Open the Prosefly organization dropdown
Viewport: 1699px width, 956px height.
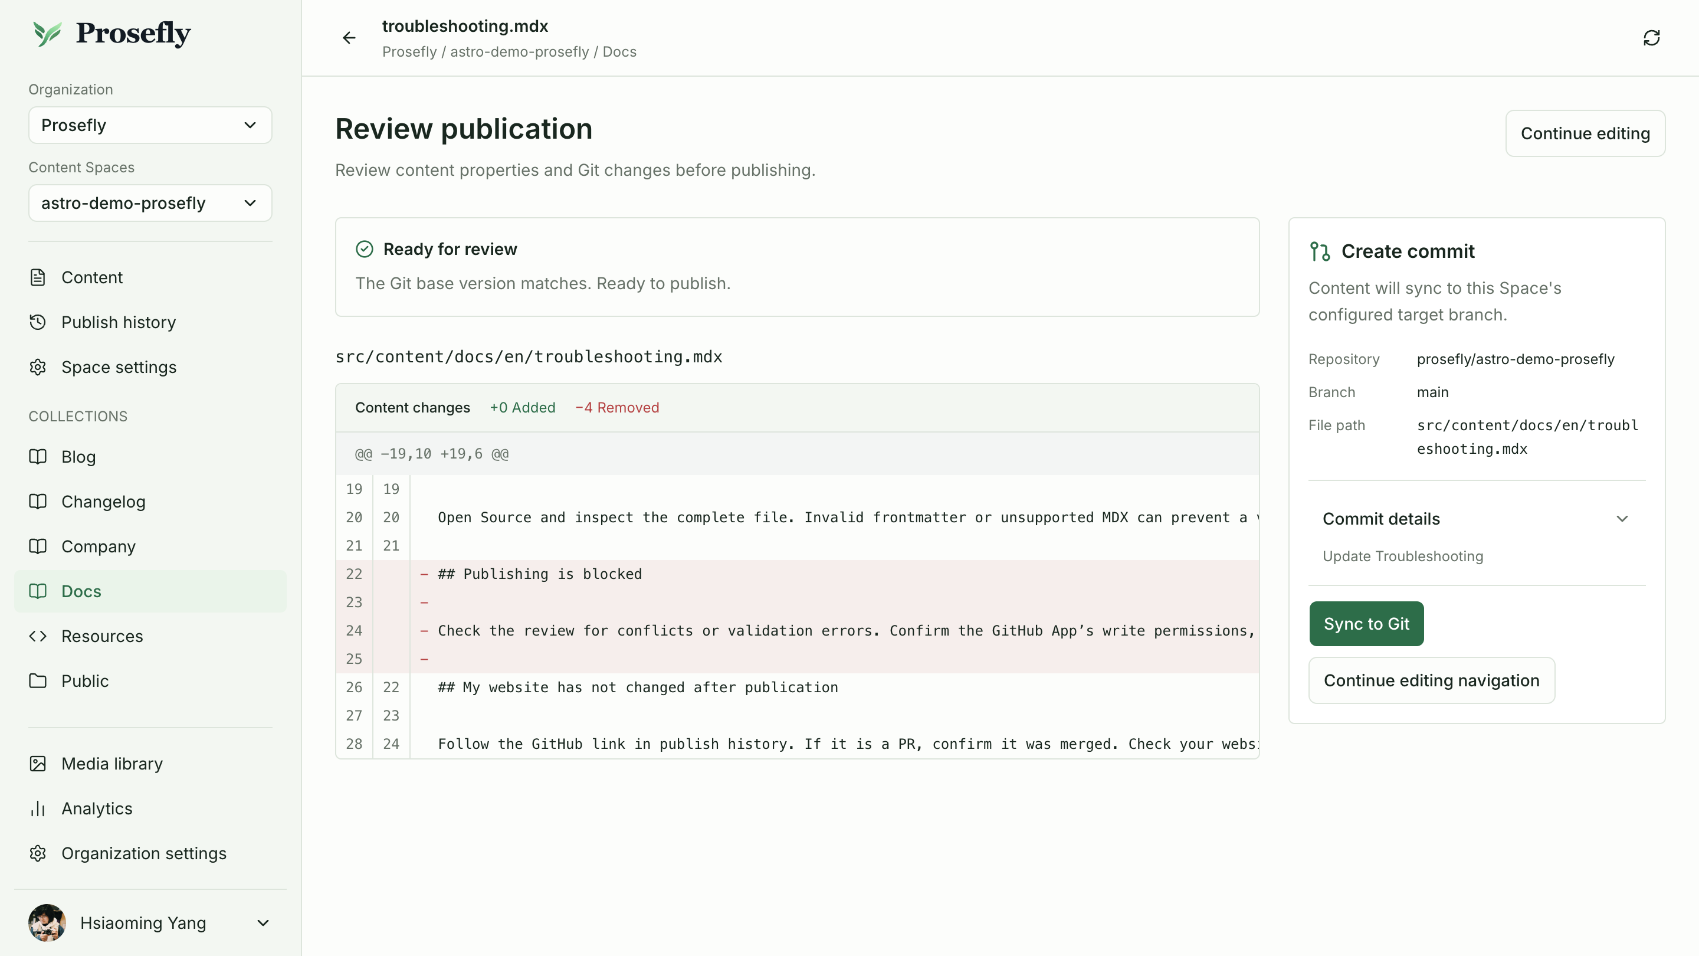point(150,125)
